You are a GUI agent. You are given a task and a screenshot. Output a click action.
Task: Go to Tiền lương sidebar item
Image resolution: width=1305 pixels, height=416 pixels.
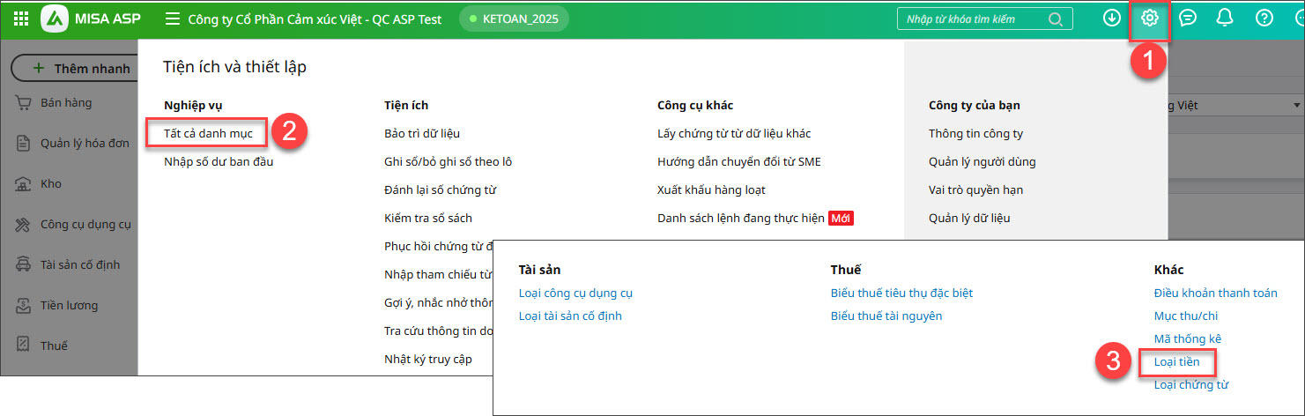pos(69,305)
